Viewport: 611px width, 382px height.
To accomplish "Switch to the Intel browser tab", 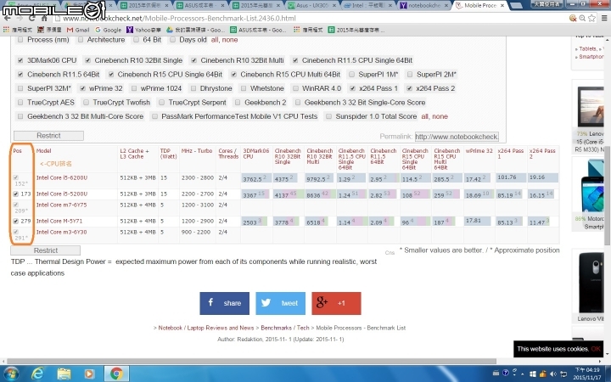I will pos(367,5).
